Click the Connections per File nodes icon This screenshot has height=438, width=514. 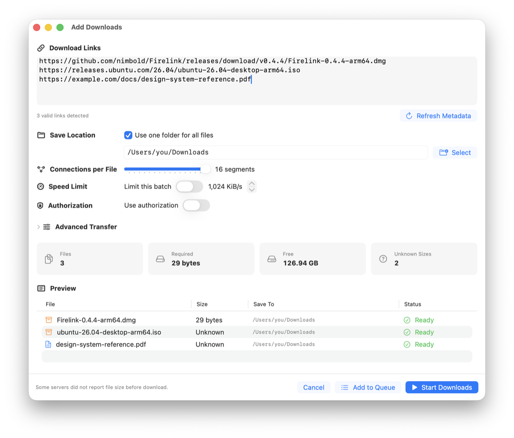point(41,169)
